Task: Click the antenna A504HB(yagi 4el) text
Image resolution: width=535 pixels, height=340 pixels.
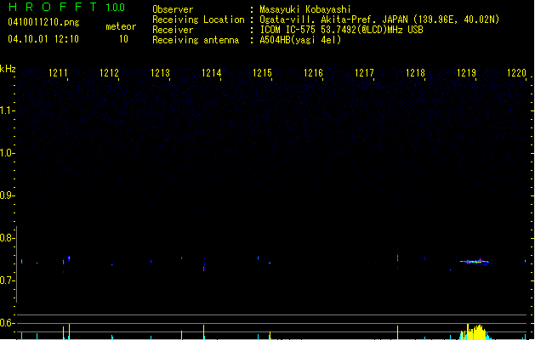Action: click(300, 40)
